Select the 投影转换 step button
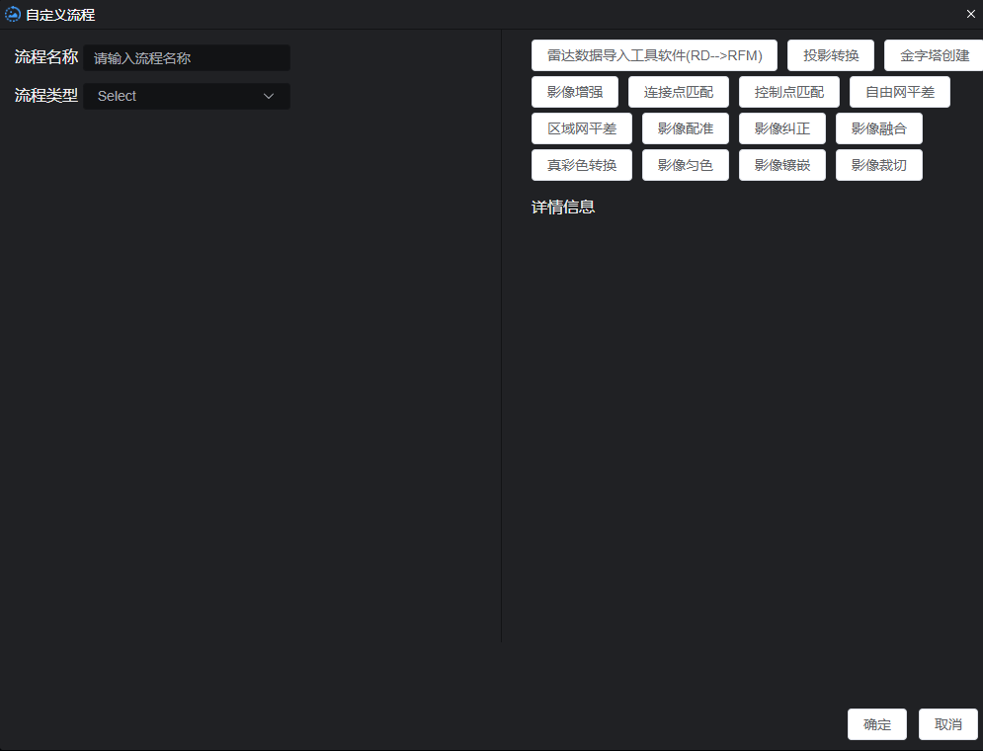983x751 pixels. (x=830, y=55)
